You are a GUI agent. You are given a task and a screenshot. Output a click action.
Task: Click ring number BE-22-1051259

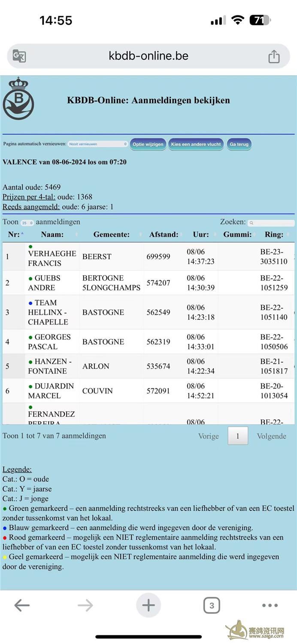coord(274,283)
